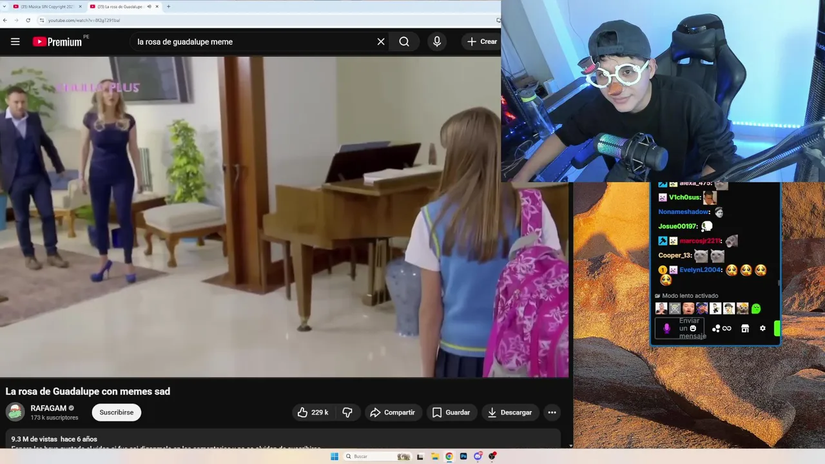Open chat settings gear
The height and width of the screenshot is (464, 825).
click(x=762, y=328)
